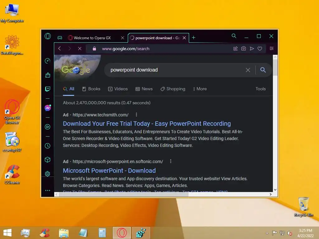
Task: Open Microsoft PowerPoint - Download link
Action: (x=109, y=171)
